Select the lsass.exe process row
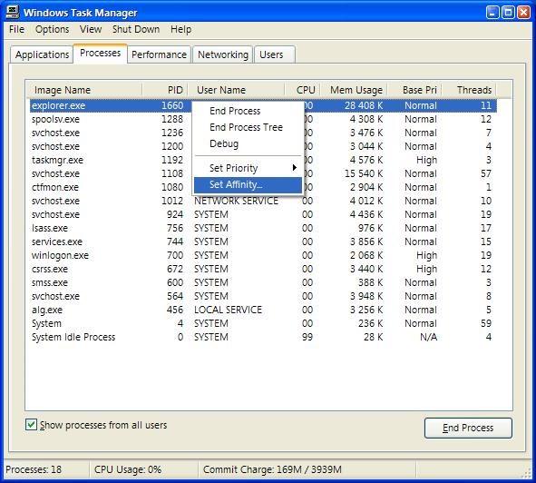 click(263, 228)
